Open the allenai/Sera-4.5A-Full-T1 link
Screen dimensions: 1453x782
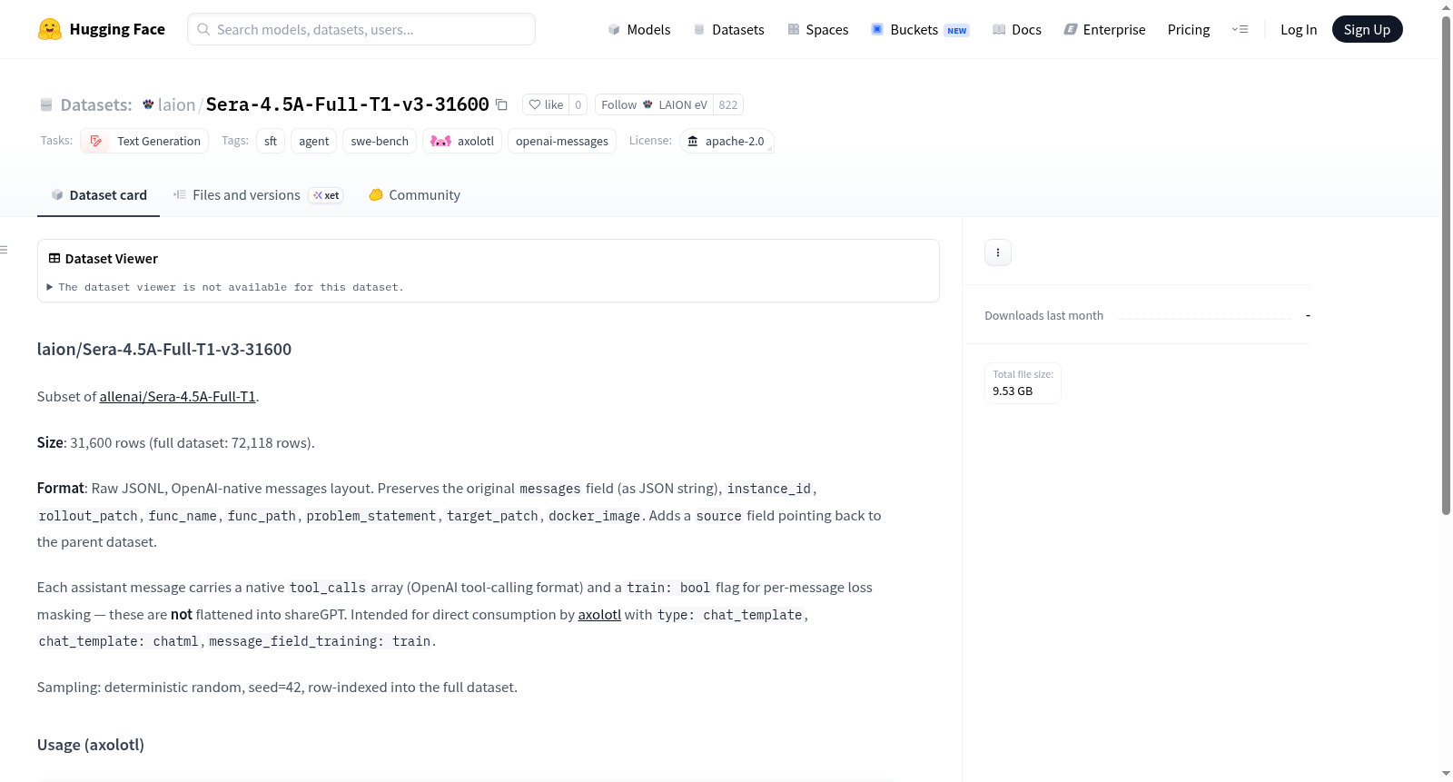point(178,396)
